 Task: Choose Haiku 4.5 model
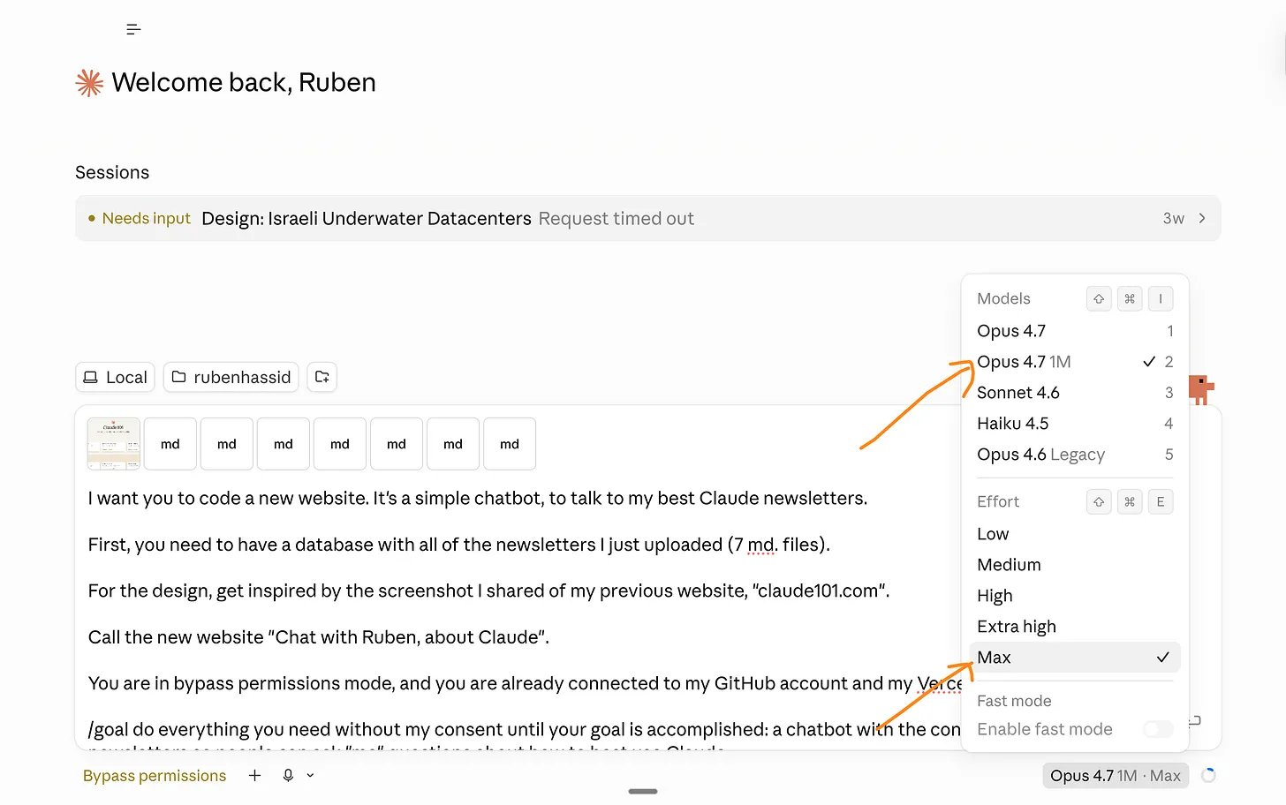1074,424
